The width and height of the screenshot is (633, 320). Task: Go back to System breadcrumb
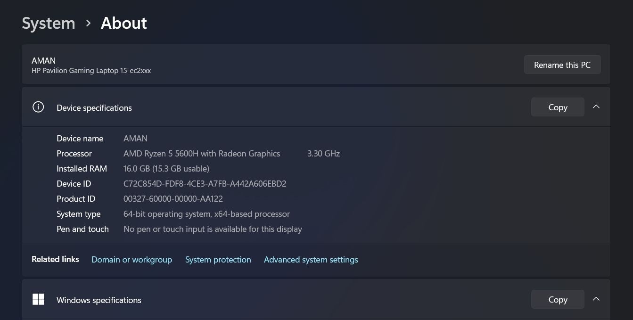(49, 23)
